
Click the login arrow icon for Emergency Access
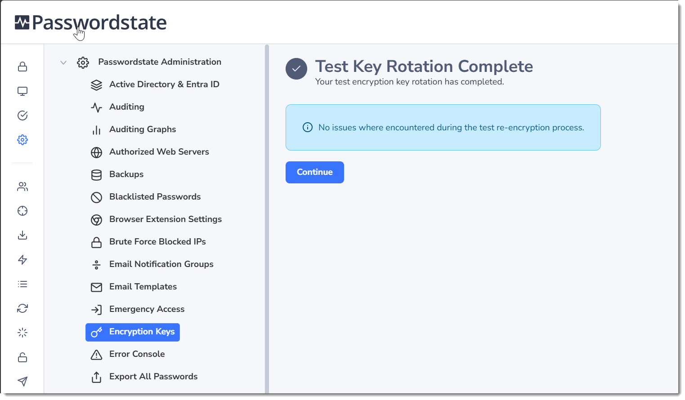pos(96,310)
